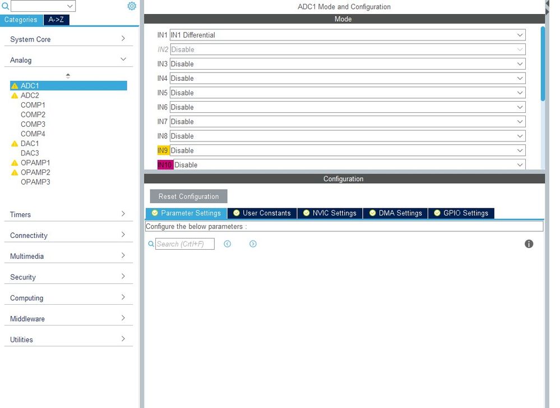Click the warning icon beside OPAMP2
Image resolution: width=560 pixels, height=408 pixels.
pos(15,172)
